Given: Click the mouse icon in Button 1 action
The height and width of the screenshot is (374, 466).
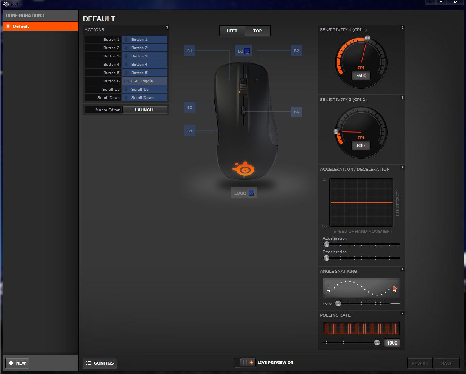Looking at the screenshot, I should [126, 39].
